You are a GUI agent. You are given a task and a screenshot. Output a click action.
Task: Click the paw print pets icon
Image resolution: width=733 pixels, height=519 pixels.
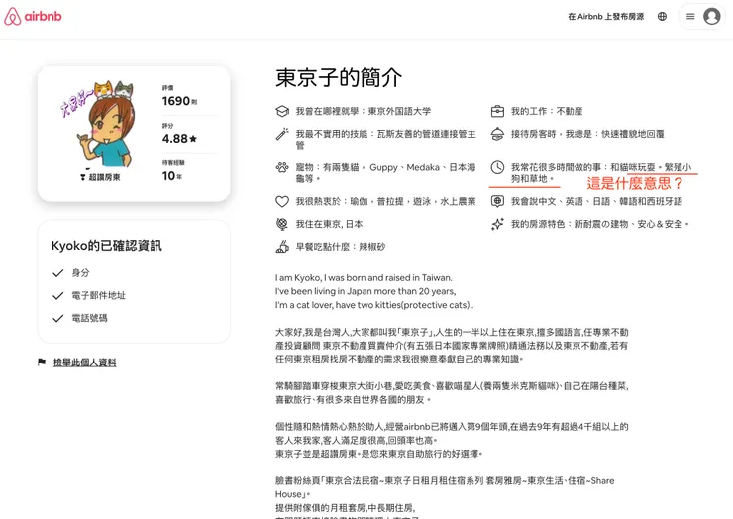click(282, 167)
